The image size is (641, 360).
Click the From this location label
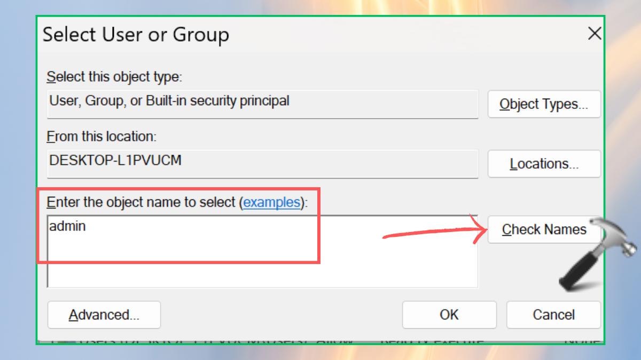pos(101,137)
